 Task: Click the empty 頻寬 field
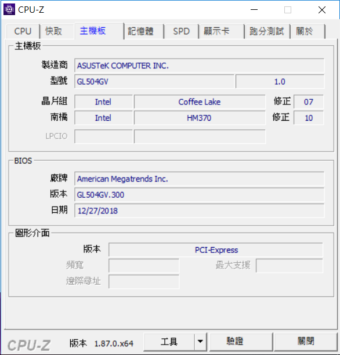click(144, 266)
